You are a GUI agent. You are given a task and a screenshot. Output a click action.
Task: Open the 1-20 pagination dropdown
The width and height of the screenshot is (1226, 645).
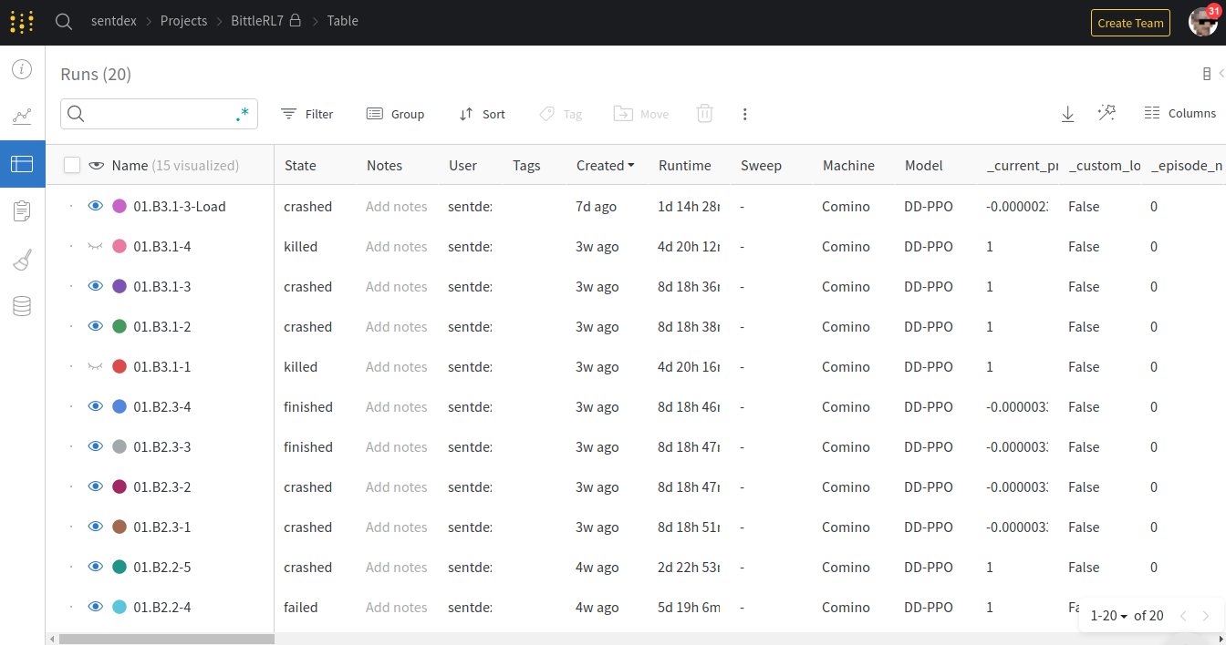click(x=1109, y=616)
